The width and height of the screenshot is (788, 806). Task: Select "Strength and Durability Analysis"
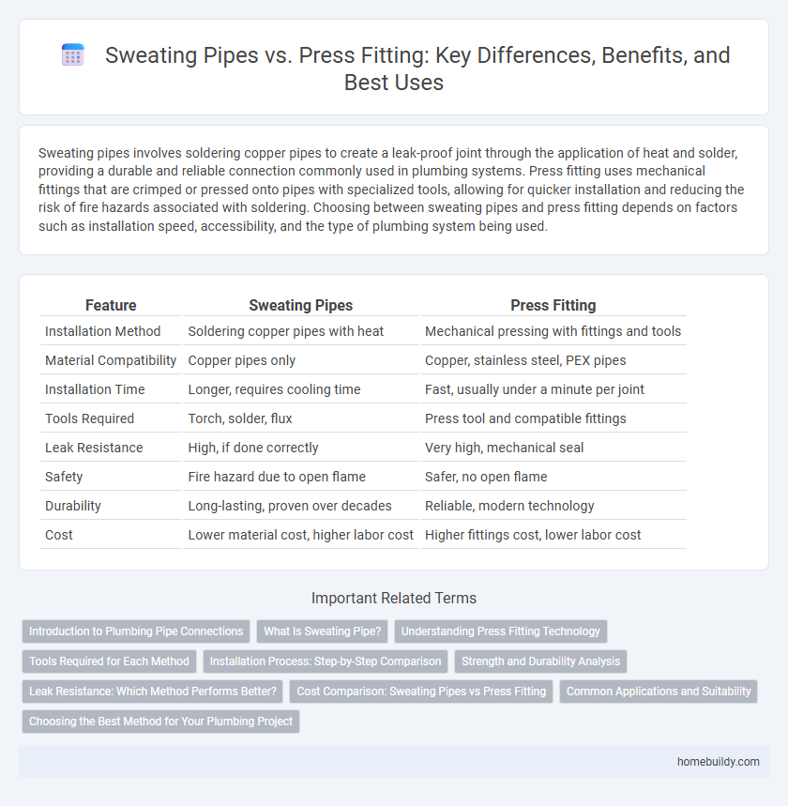click(x=540, y=662)
